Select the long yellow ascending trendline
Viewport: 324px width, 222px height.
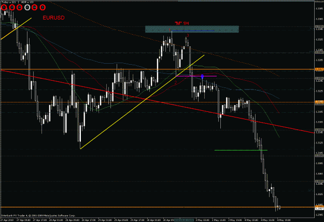(x=142, y=102)
